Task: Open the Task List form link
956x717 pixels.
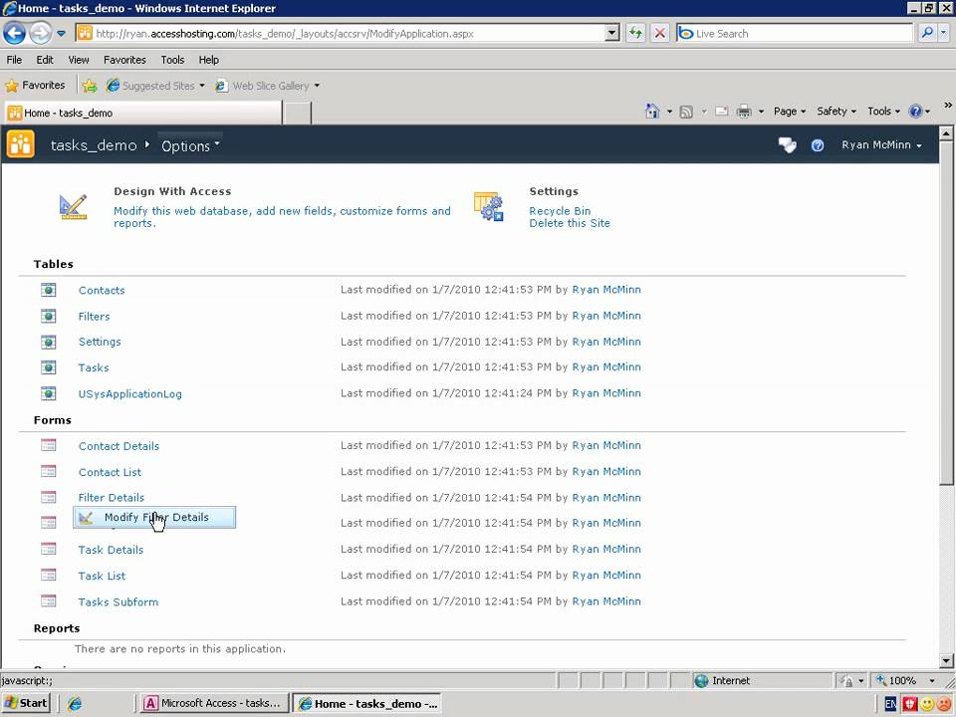Action: click(x=102, y=576)
